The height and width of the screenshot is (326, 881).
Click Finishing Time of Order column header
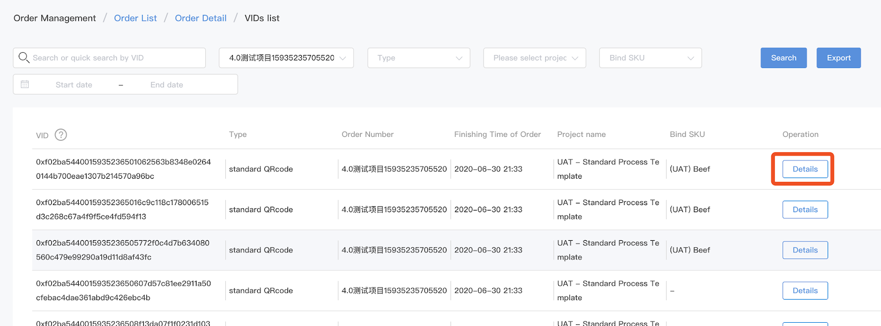pos(497,134)
